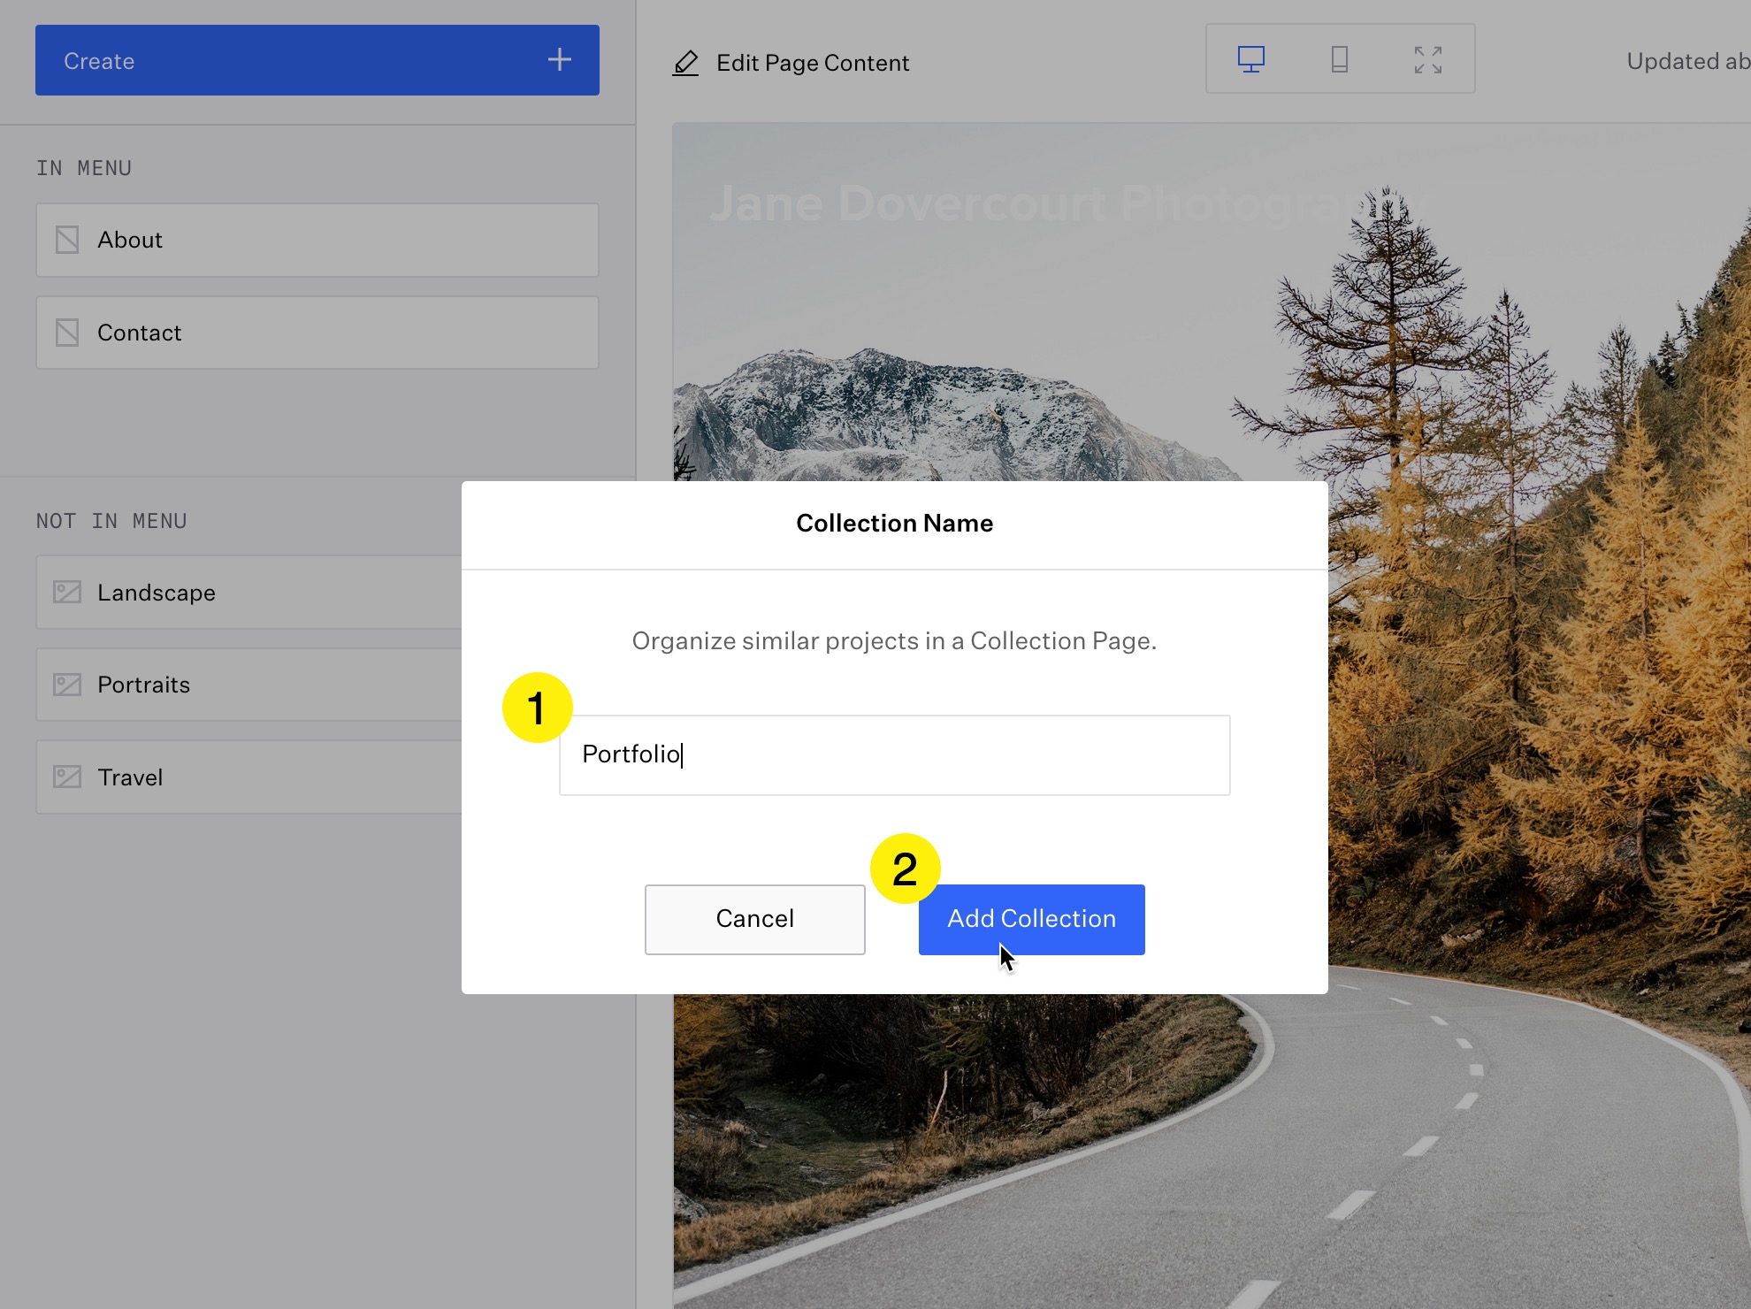Open the About page item

click(317, 240)
